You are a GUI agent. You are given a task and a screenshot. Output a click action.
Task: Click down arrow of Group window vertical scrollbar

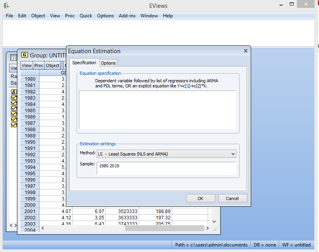[214, 222]
